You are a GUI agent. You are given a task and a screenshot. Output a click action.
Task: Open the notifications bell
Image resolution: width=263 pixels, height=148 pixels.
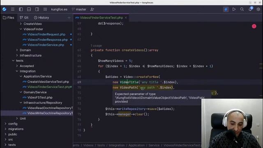(250, 9)
